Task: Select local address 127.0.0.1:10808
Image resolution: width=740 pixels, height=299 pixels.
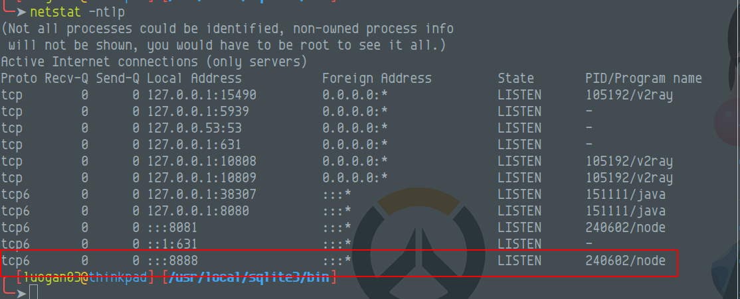Action: (201, 162)
